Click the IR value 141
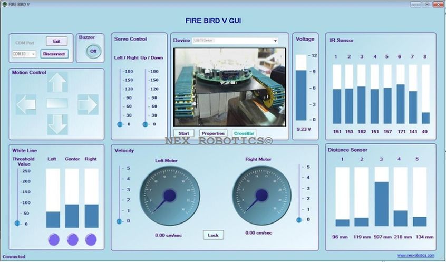 click(413, 132)
